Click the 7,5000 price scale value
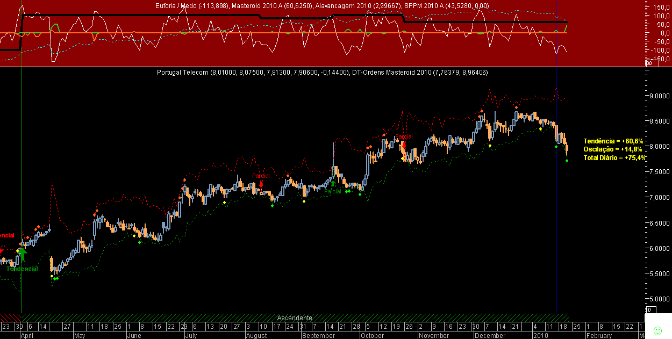The image size is (672, 339). (x=659, y=172)
